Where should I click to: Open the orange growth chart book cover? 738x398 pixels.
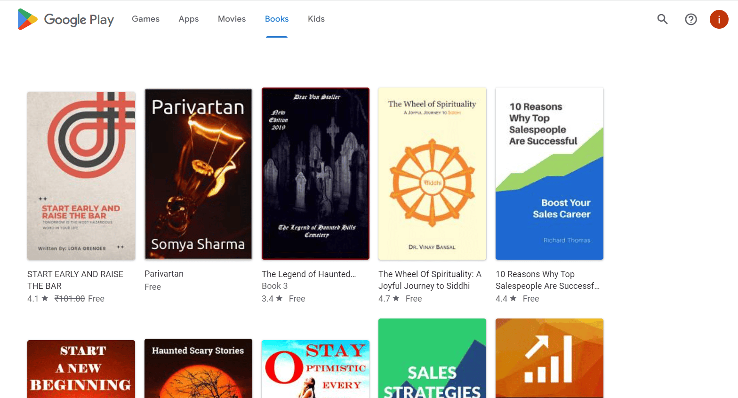[x=549, y=358]
